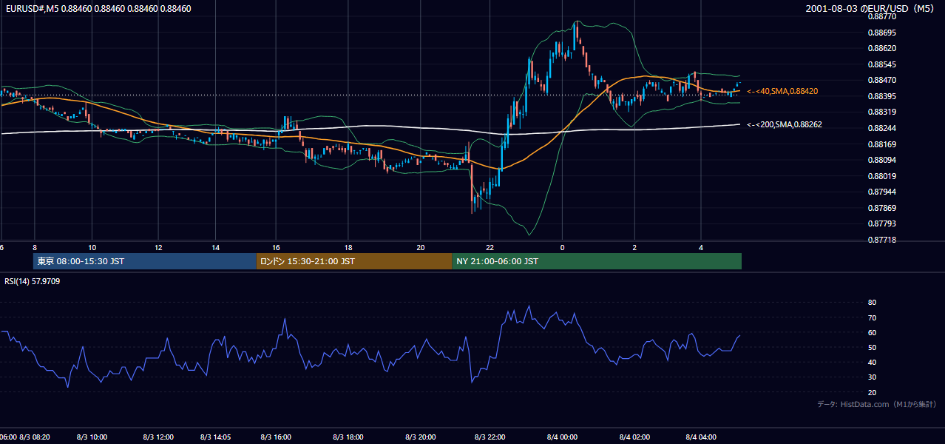Click the 8/3 14:05 bottom time label
The image size is (945, 444).
tap(216, 437)
